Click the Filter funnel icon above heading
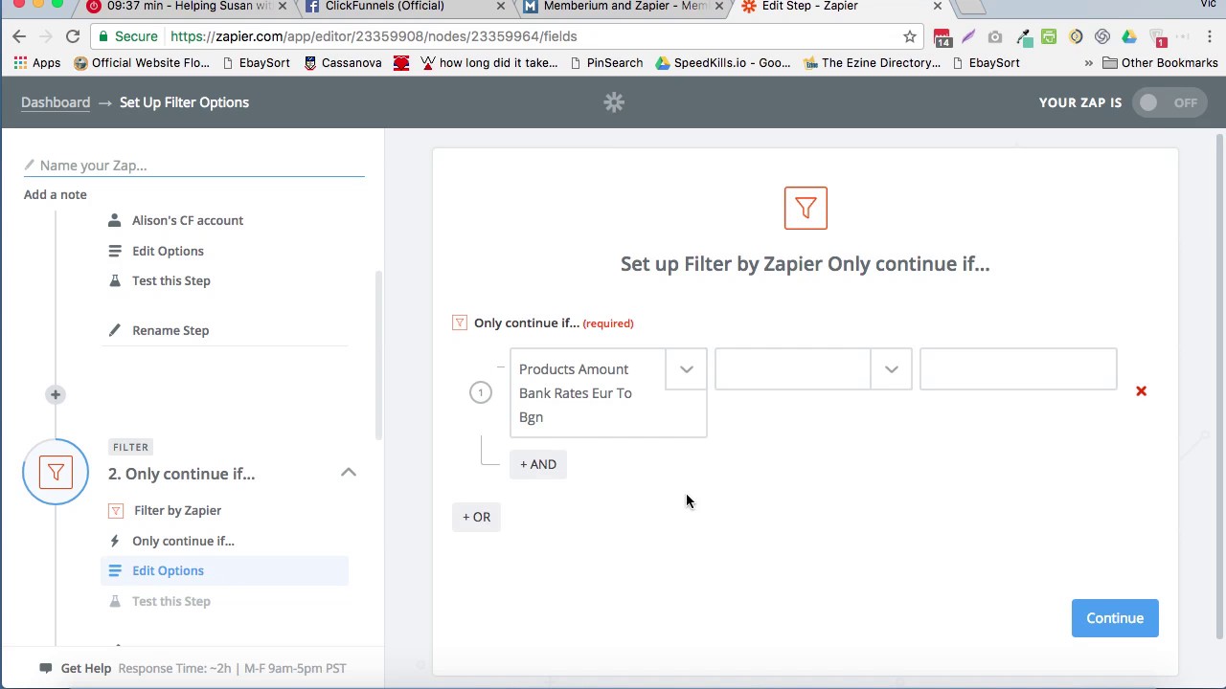Image resolution: width=1226 pixels, height=689 pixels. point(806,208)
